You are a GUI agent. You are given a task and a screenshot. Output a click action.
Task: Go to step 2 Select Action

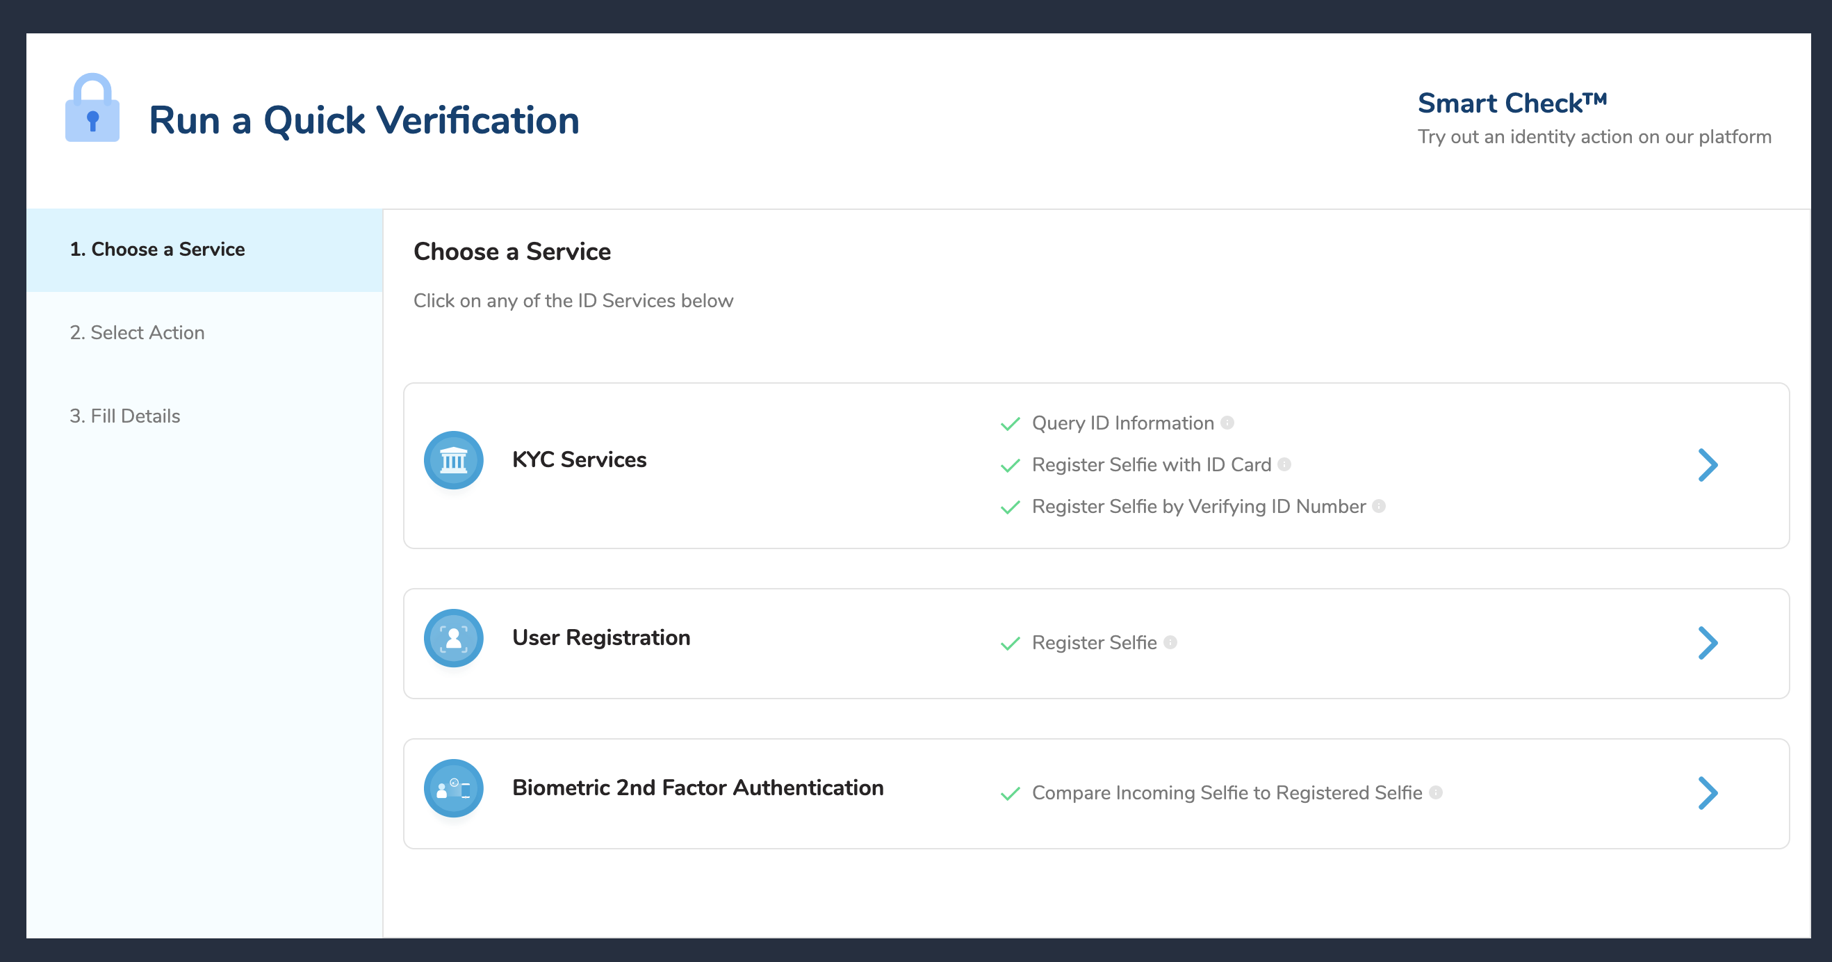[137, 333]
